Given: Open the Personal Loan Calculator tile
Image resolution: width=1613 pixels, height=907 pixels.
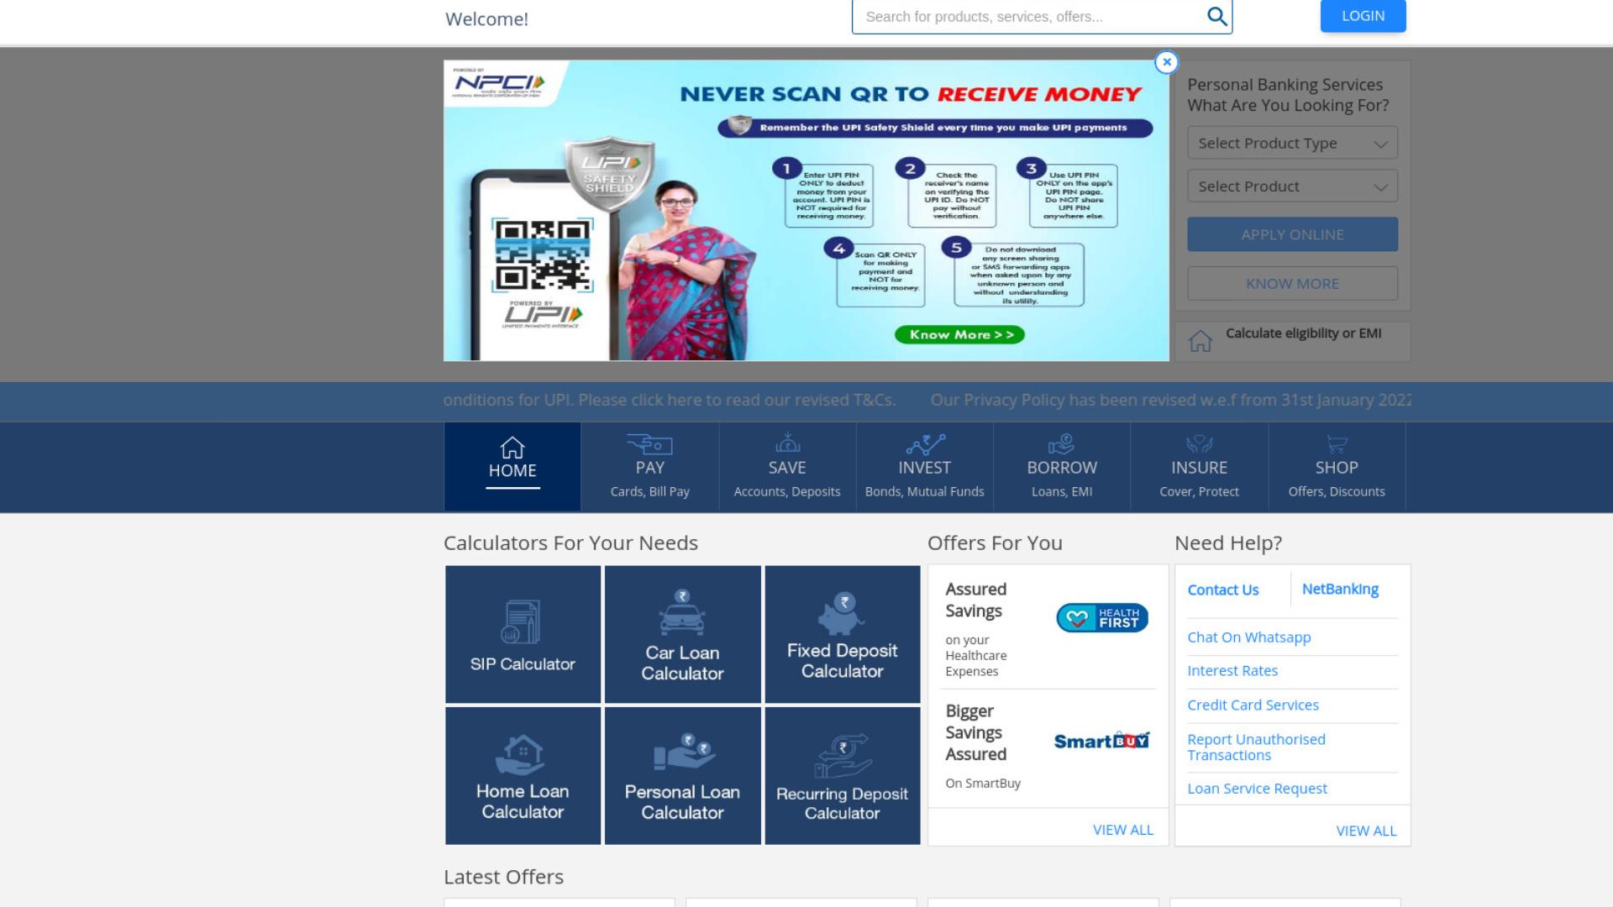Looking at the screenshot, I should (682, 775).
